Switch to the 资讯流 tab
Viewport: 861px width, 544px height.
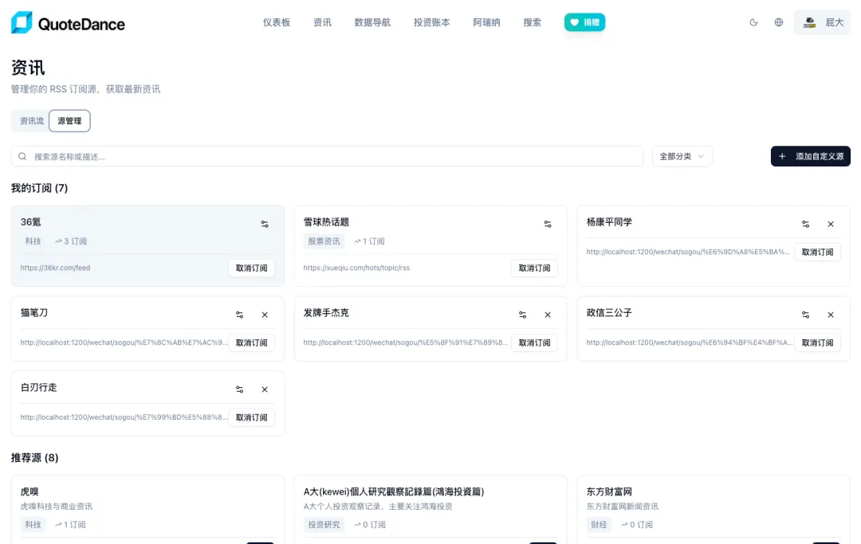31,120
